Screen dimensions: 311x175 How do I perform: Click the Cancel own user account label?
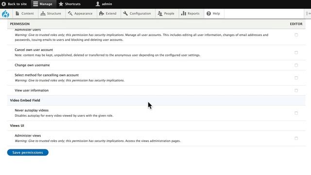pos(34,50)
